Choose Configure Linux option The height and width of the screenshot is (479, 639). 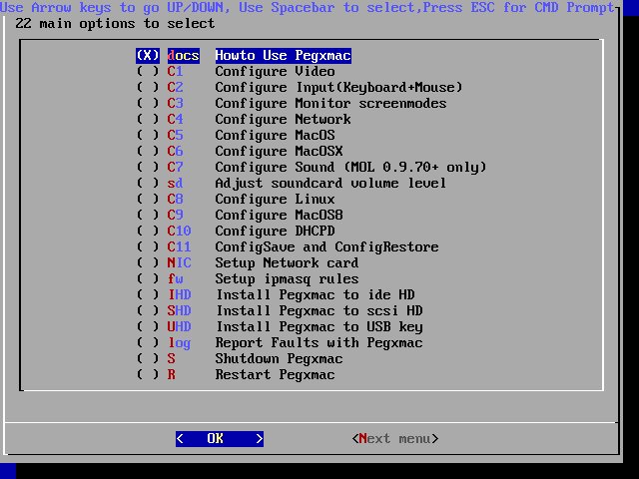point(276,199)
